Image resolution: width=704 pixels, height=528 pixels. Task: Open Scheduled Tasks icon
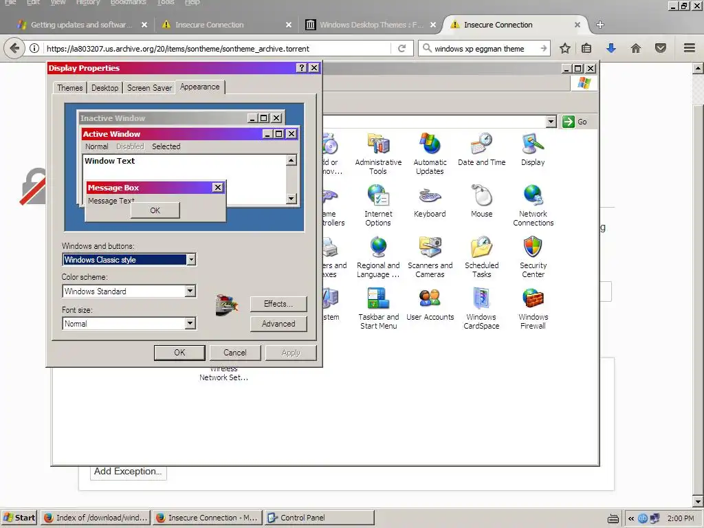tap(481, 256)
